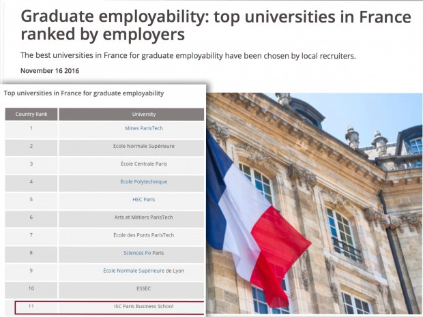The height and width of the screenshot is (317, 423).
Task: Click the French flag building photo
Action: click(314, 205)
